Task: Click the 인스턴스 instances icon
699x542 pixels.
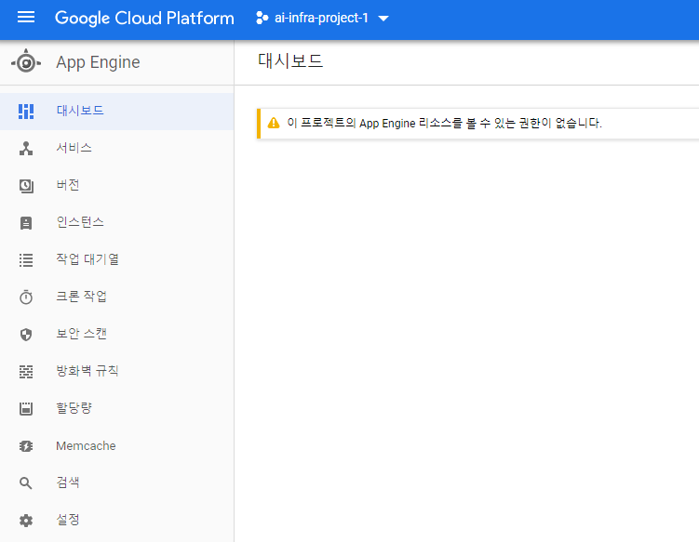Action: pyautogui.click(x=26, y=223)
